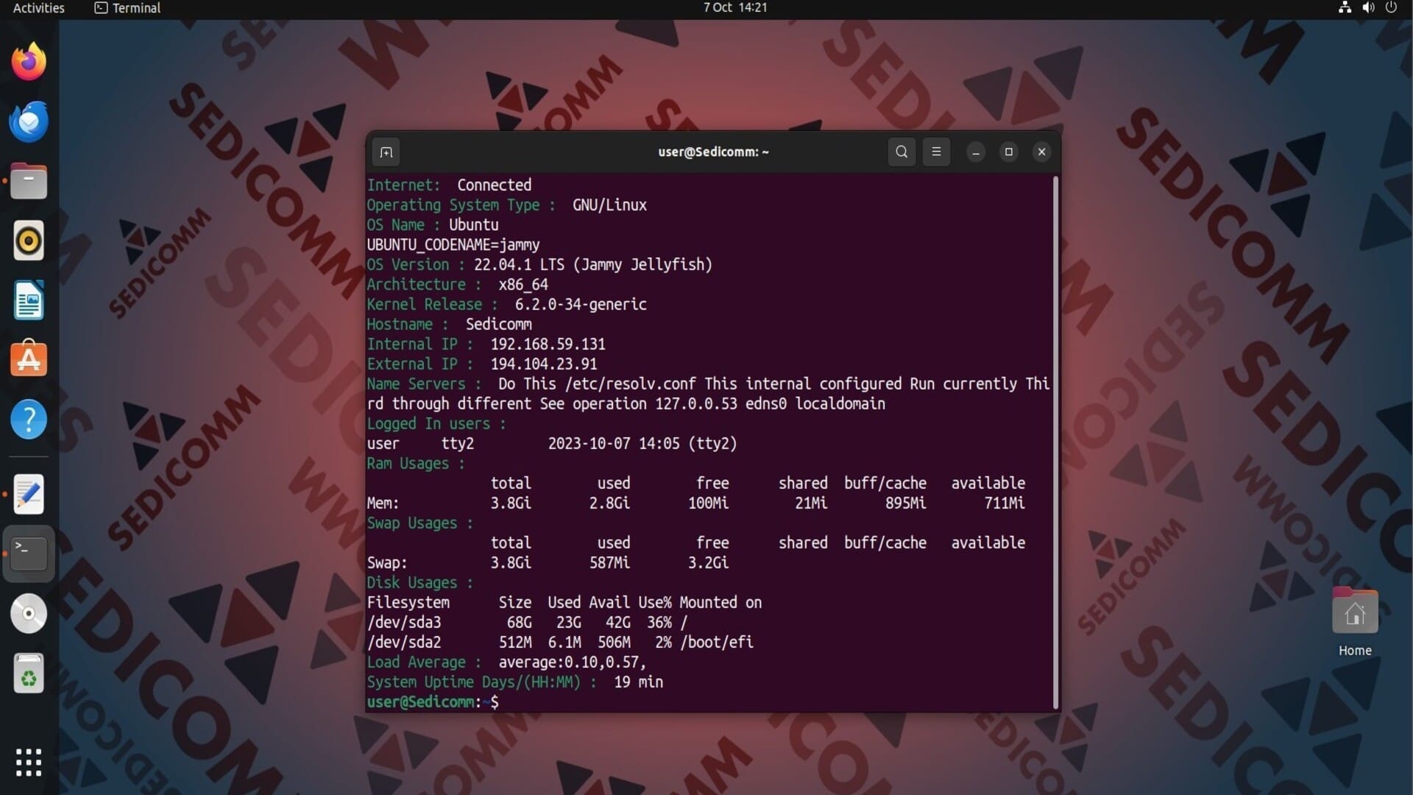The image size is (1413, 795).
Task: Open the Terminal app menu in top bar
Action: coord(127,7)
